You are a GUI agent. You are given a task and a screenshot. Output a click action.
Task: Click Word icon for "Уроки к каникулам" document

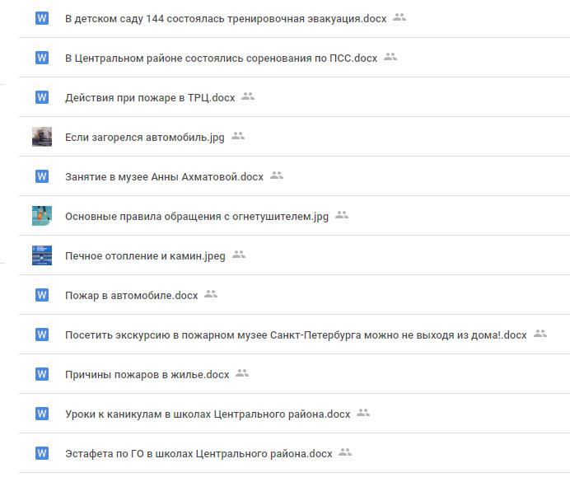click(42, 414)
